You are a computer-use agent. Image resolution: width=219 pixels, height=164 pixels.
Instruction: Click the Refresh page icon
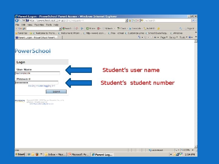point(134,21)
